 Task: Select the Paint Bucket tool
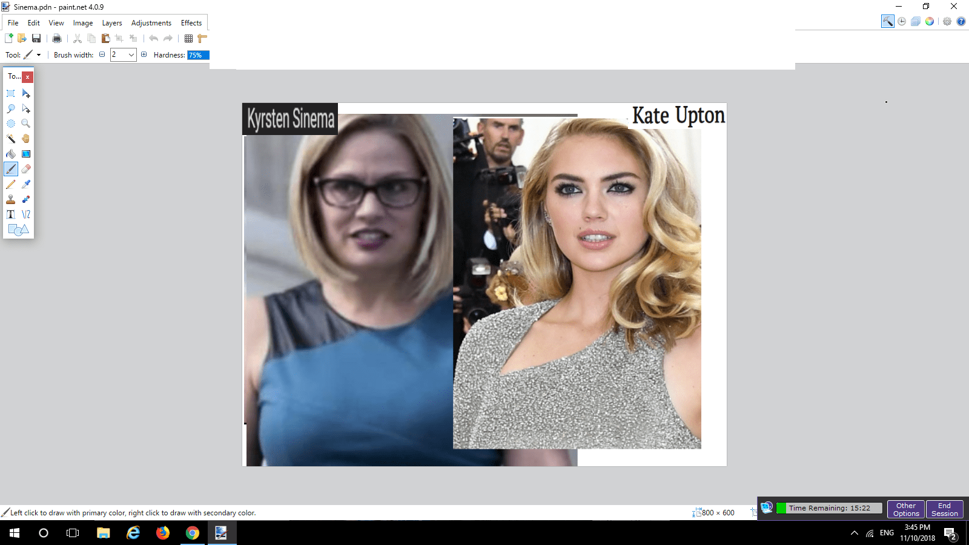pyautogui.click(x=11, y=154)
